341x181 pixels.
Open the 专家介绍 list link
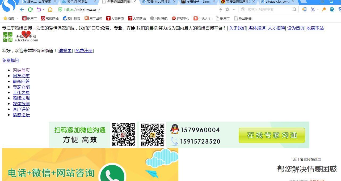point(21,87)
